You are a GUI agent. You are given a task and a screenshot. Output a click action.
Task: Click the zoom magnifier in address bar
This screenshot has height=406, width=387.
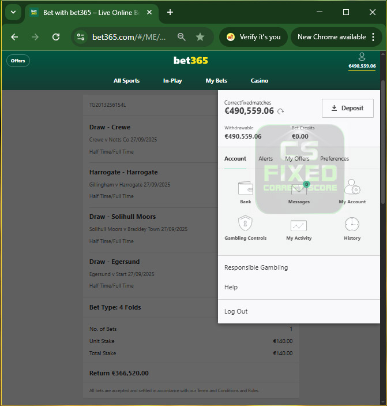182,37
